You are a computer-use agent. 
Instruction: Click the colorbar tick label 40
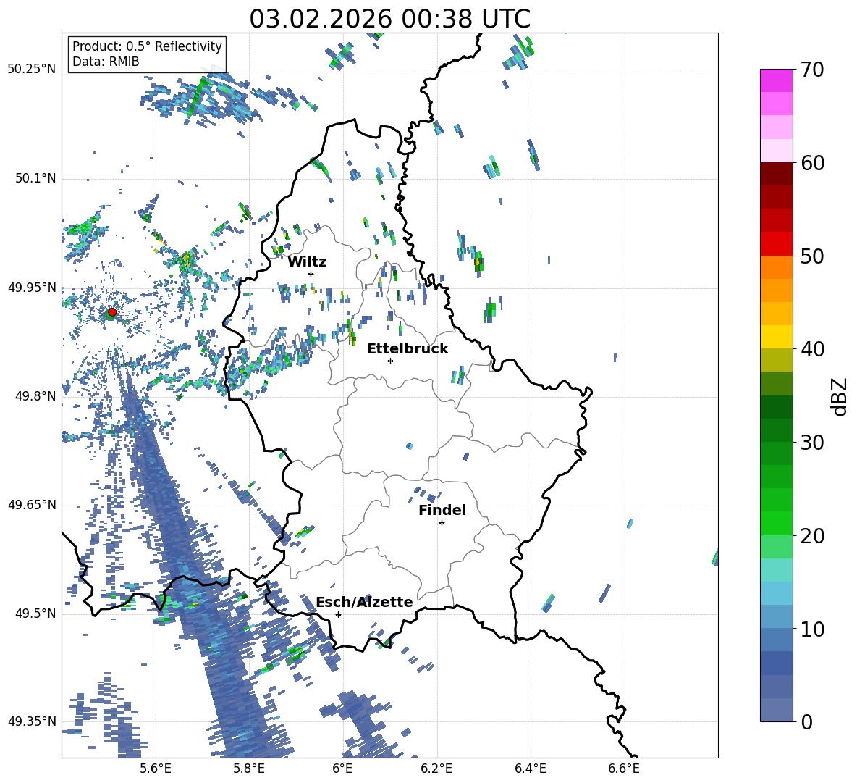[x=811, y=349]
